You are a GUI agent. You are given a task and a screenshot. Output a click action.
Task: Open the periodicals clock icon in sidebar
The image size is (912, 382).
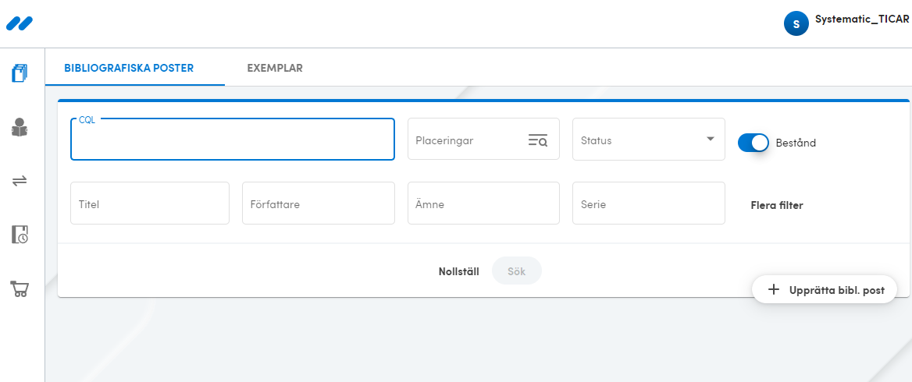click(x=20, y=235)
